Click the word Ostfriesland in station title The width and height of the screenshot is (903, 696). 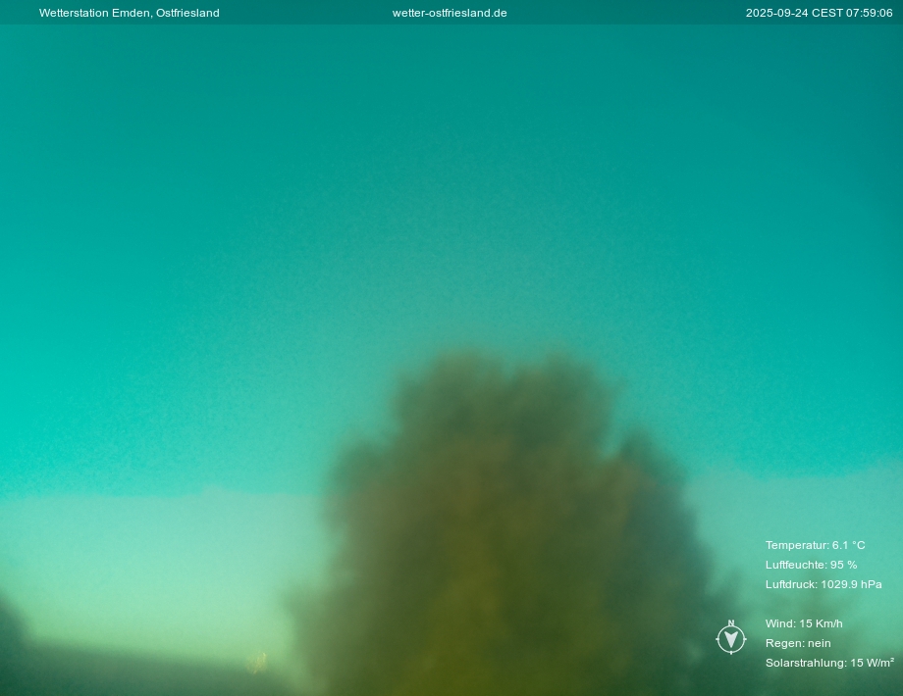click(187, 13)
